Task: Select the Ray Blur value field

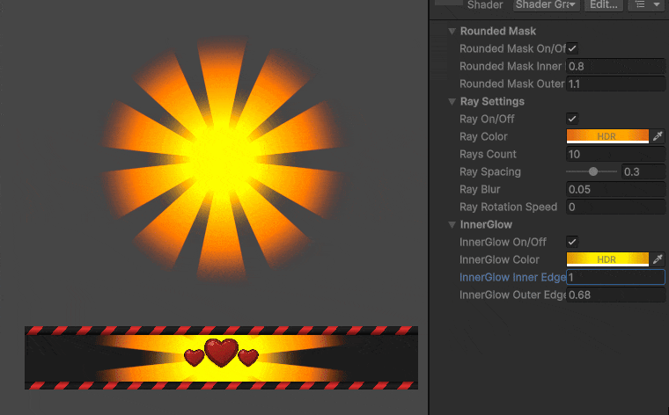Action: click(x=614, y=189)
